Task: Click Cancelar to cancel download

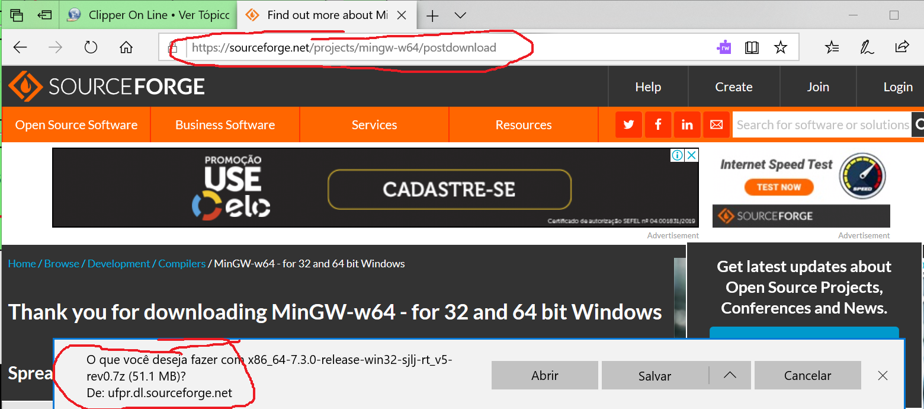Action: 807,375
